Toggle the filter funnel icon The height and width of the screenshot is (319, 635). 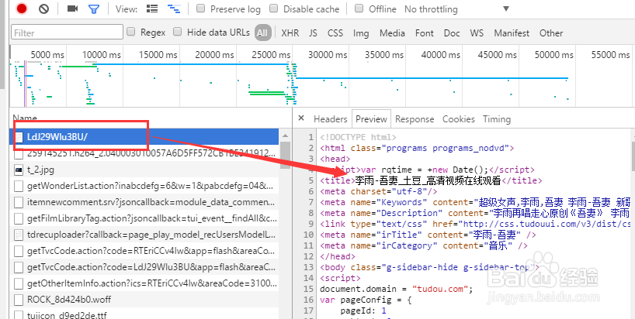pos(94,9)
